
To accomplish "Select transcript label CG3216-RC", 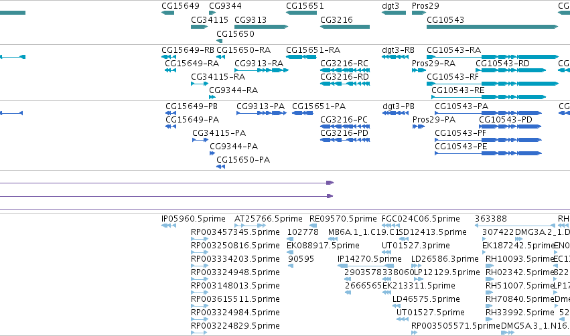I will click(344, 63).
